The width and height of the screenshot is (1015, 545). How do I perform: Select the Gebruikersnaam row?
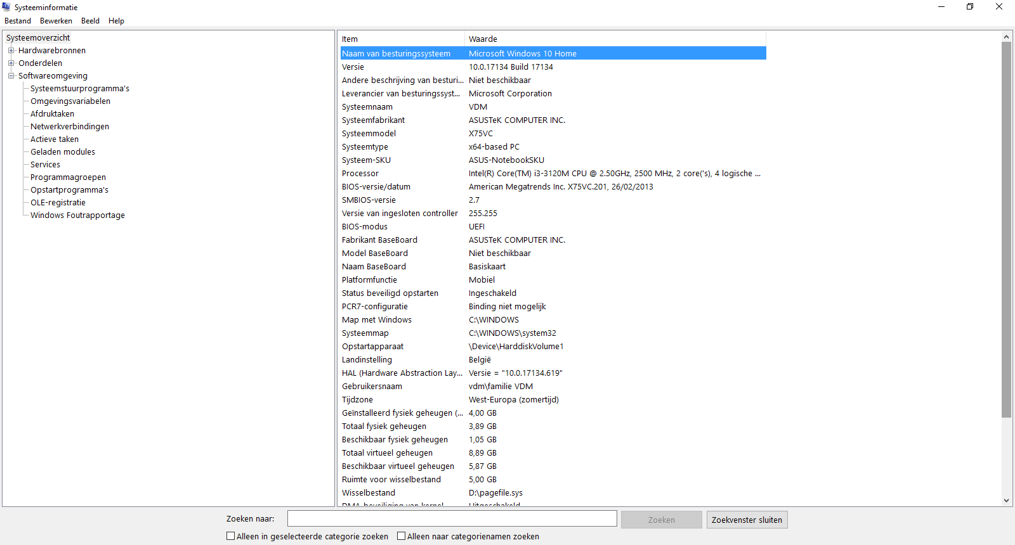pyautogui.click(x=553, y=387)
